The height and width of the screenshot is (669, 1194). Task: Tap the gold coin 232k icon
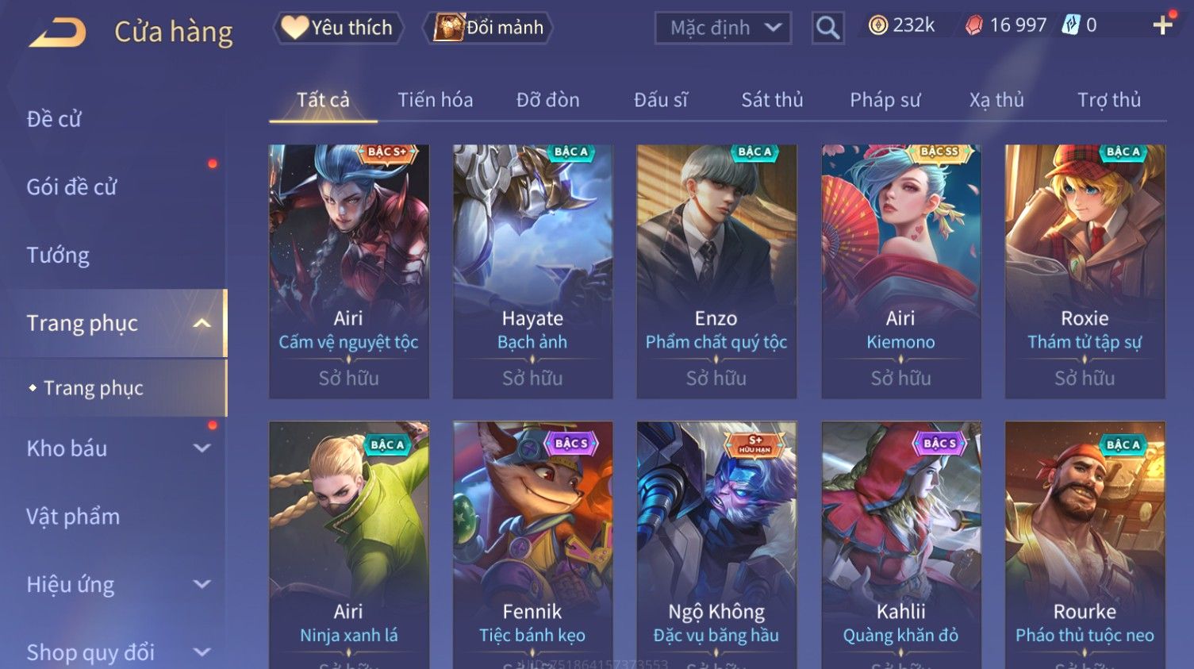877,25
